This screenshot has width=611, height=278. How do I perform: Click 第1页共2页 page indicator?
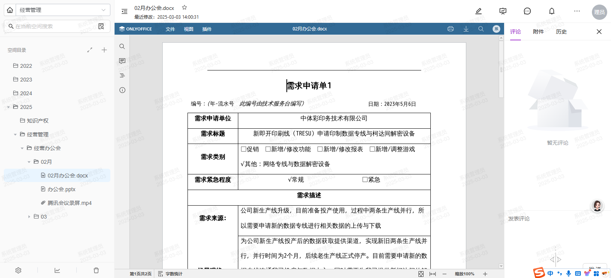click(x=141, y=274)
